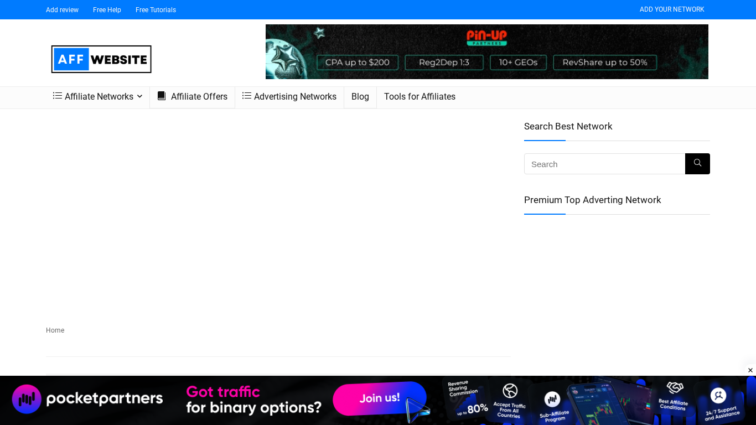Click the ADD YOUR NETWORK link
756x425 pixels.
click(671, 9)
